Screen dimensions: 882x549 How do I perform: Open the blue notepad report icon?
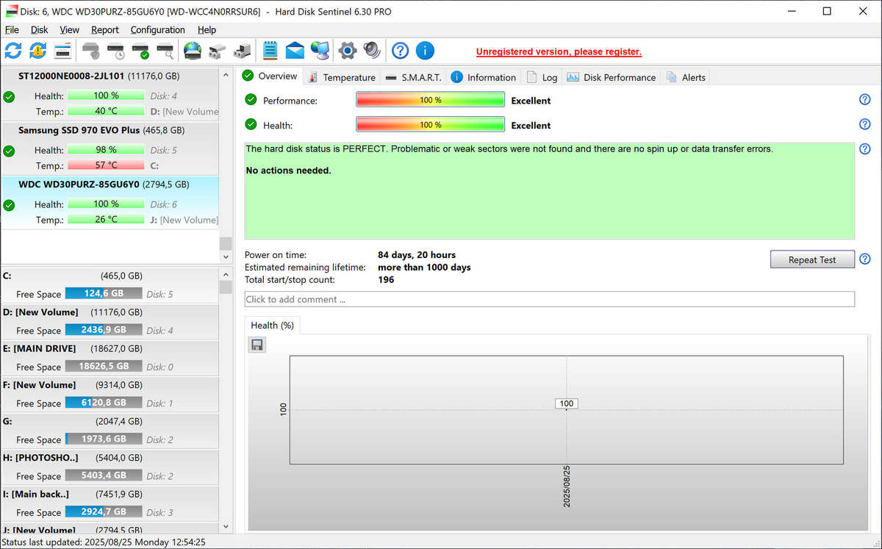(x=270, y=51)
